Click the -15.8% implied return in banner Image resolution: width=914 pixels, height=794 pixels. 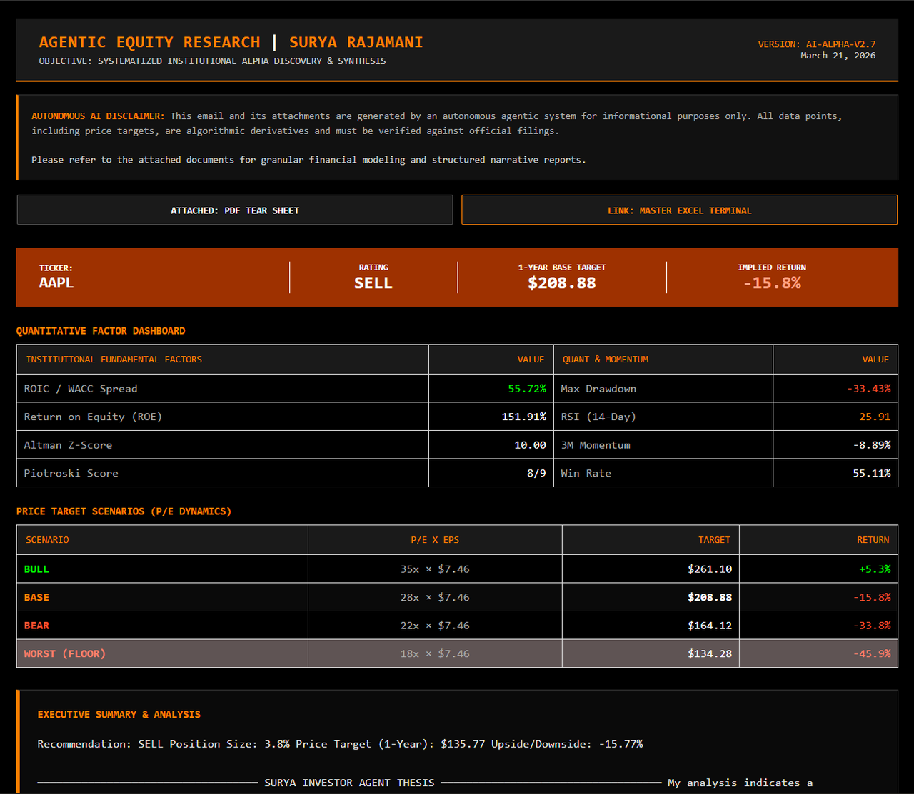pos(772,283)
